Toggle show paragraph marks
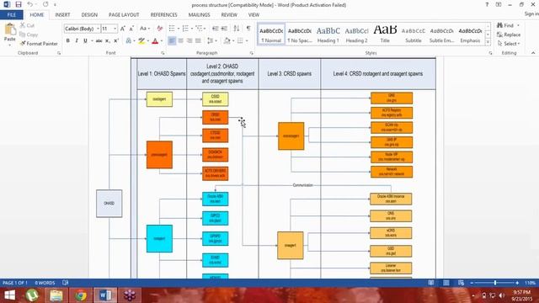 248,29
